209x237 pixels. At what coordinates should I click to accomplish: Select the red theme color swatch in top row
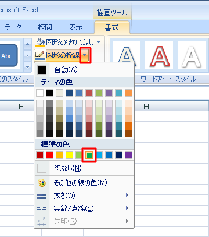click(x=89, y=93)
